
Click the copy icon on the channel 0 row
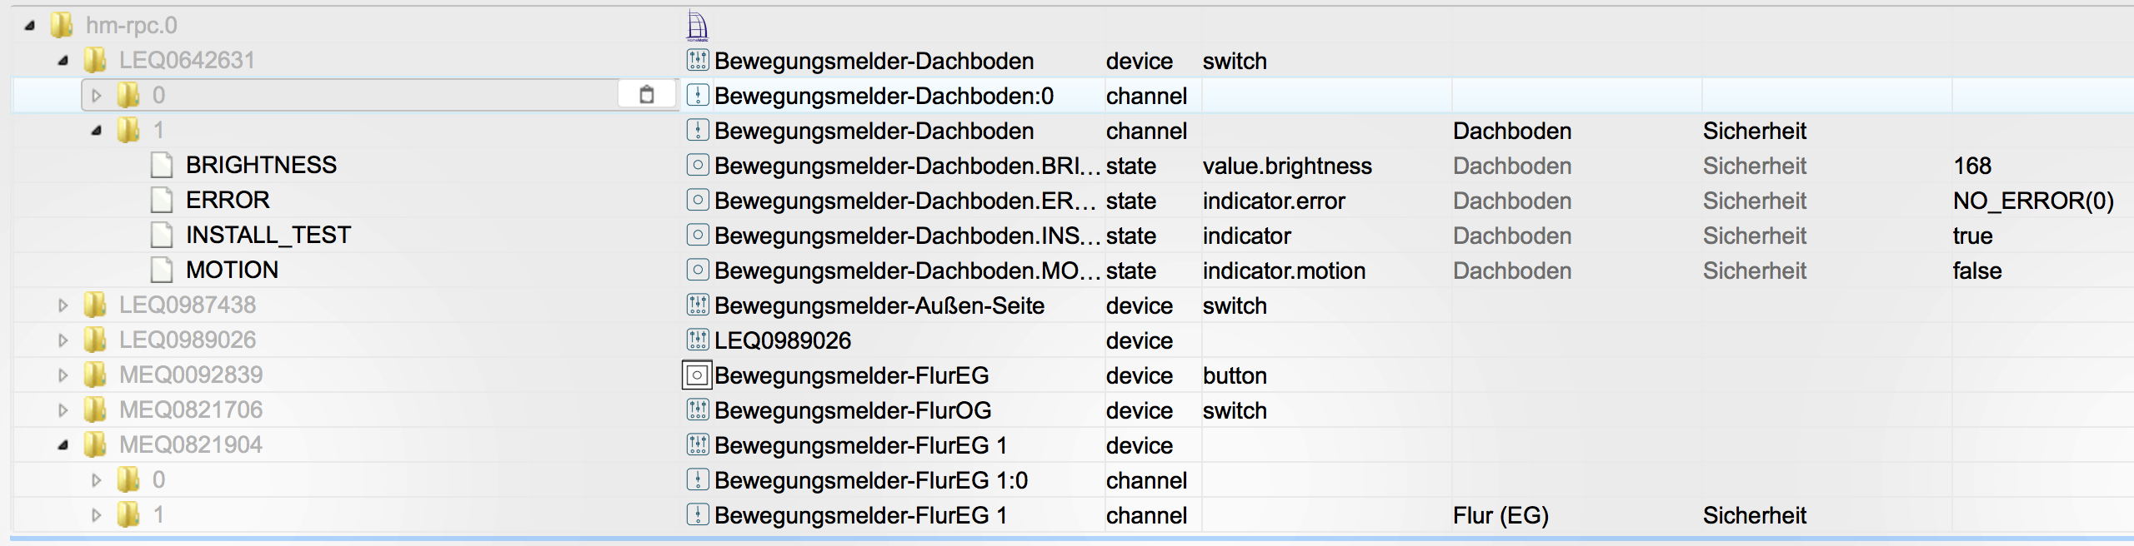click(x=646, y=95)
